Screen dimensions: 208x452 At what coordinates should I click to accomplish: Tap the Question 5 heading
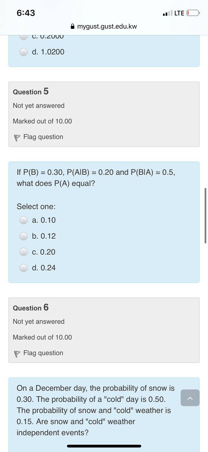31,92
